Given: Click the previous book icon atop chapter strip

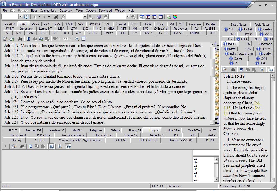Looking at the screenshot, I should [217, 44].
